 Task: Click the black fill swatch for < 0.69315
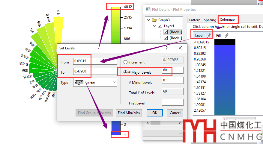tap(225, 42)
